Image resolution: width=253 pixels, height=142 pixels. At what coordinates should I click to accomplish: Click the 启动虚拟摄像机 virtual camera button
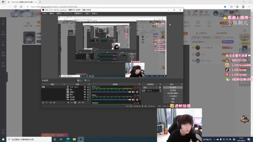pyautogui.click(x=173, y=93)
